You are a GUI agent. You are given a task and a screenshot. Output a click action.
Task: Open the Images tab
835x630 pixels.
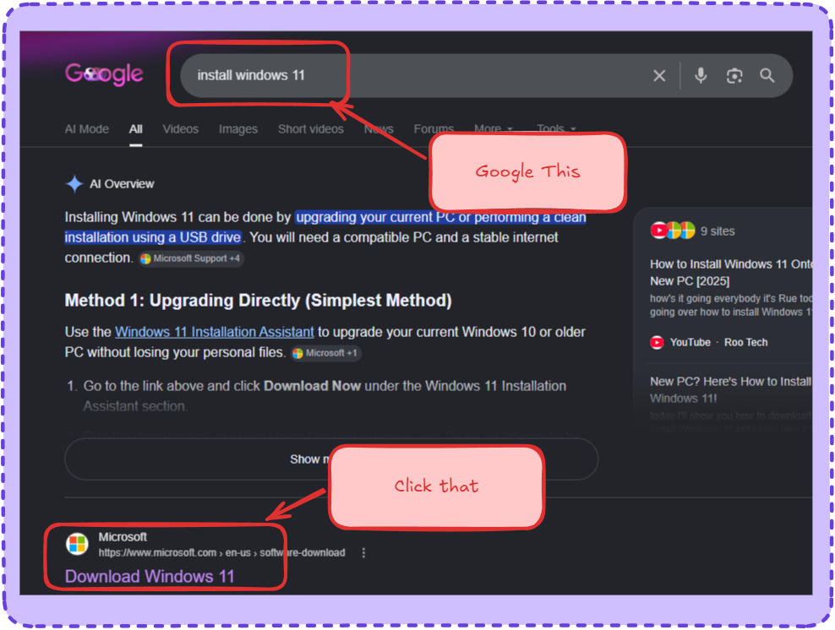(238, 129)
